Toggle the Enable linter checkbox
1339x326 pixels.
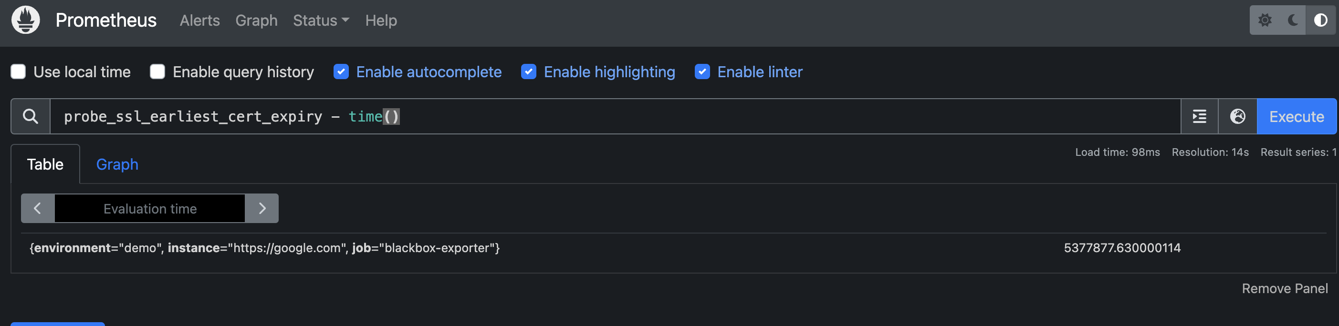pos(702,71)
